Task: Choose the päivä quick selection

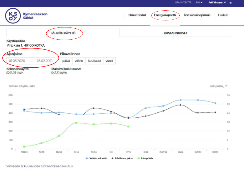Action: pyautogui.click(x=66, y=61)
